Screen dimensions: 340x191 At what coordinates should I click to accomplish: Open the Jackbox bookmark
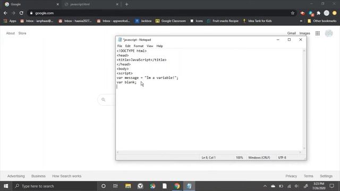point(143,21)
